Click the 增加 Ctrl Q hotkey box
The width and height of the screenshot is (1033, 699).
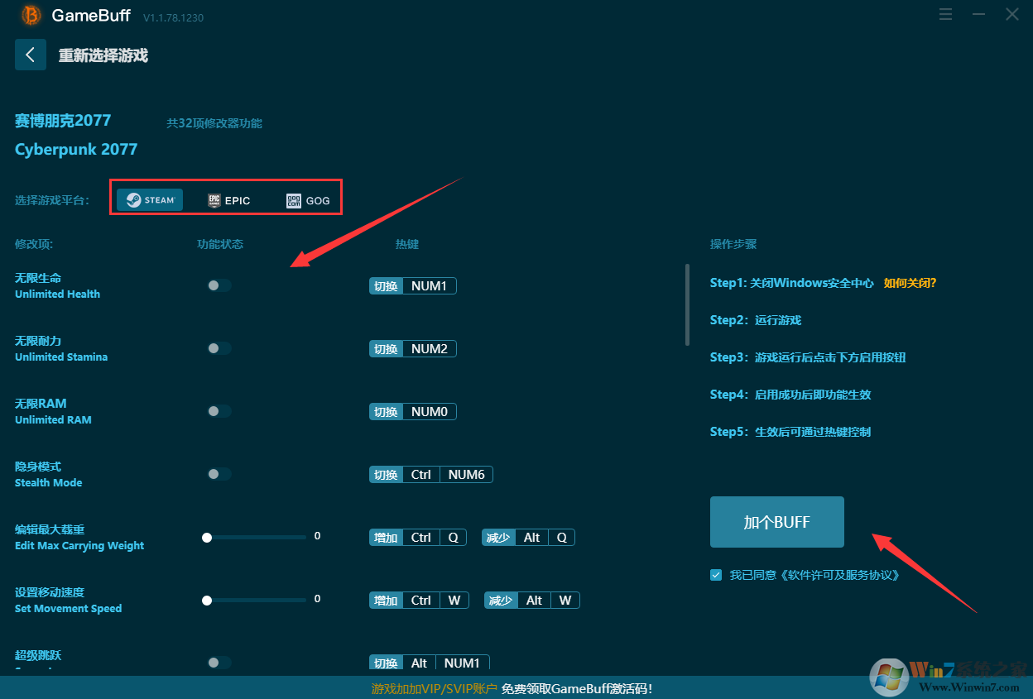pyautogui.click(x=418, y=538)
